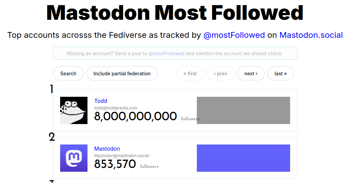Click @mostFollowed in the missing account notice

[166, 54]
